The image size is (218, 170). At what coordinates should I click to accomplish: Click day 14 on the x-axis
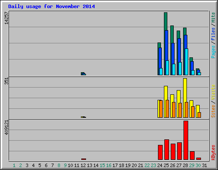(96, 165)
